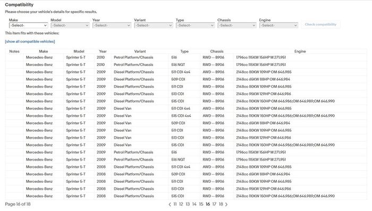Click the Type column header in table

point(184,51)
